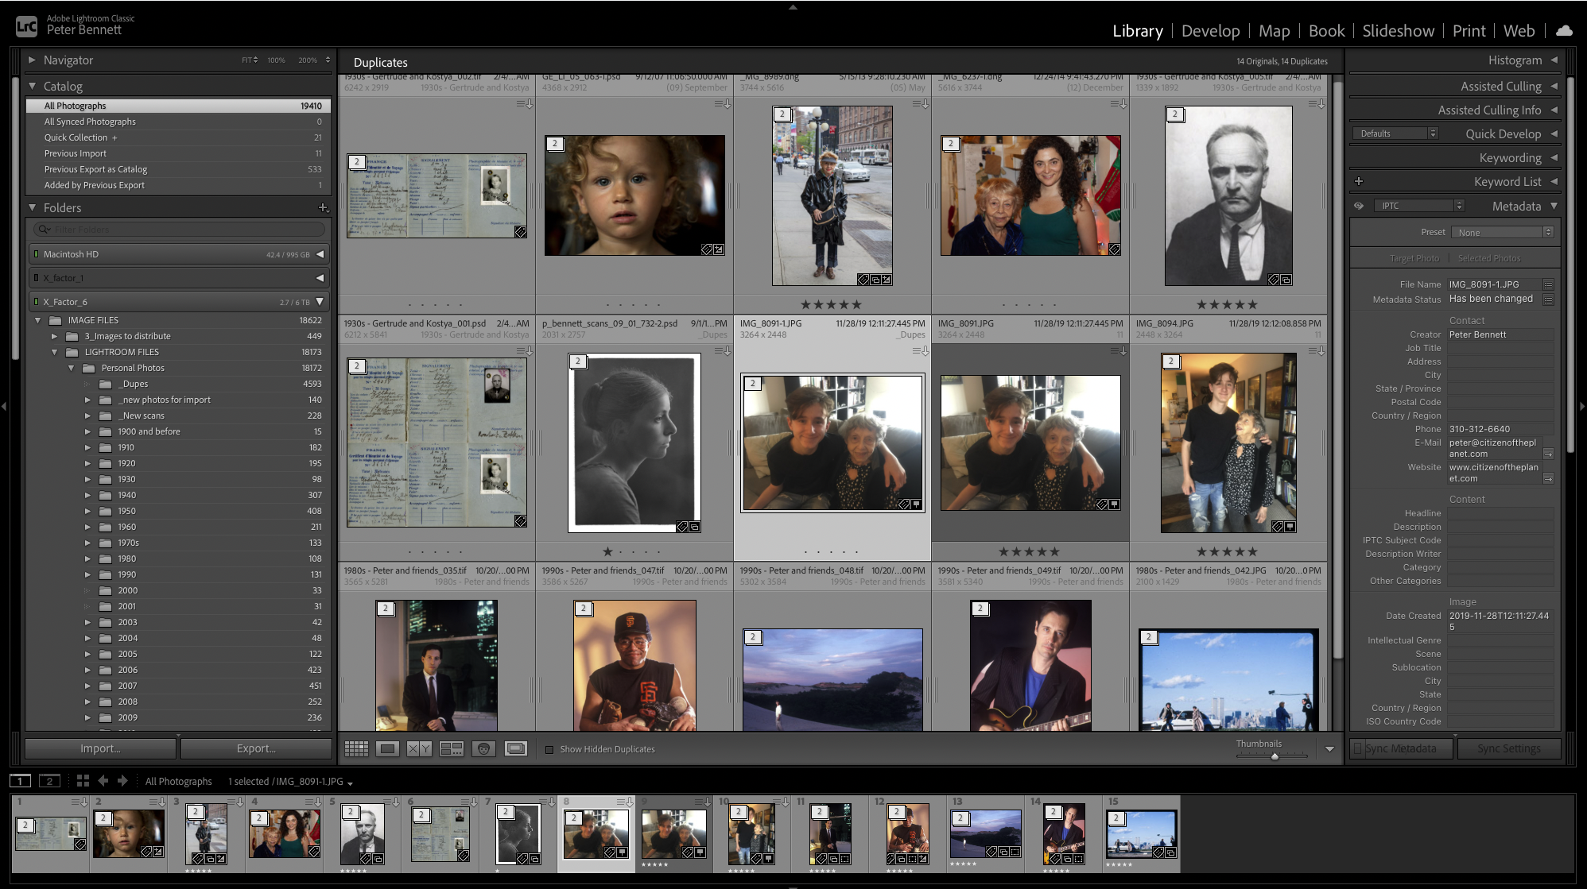
Task: Open Compare view (X|Y) icon
Action: [x=419, y=748]
